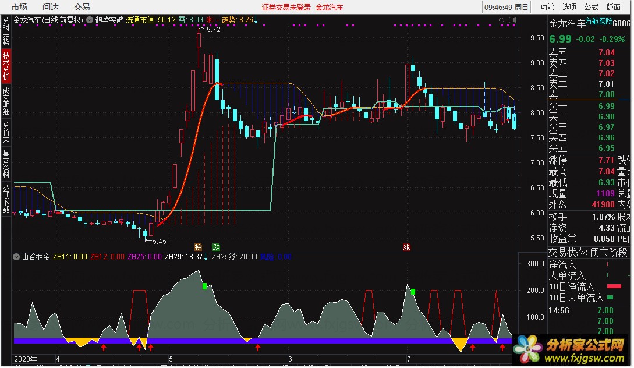Image resolution: width=634 pixels, height=368 pixels.
Task: Click the green 跌 marker icon
Action: [217, 247]
